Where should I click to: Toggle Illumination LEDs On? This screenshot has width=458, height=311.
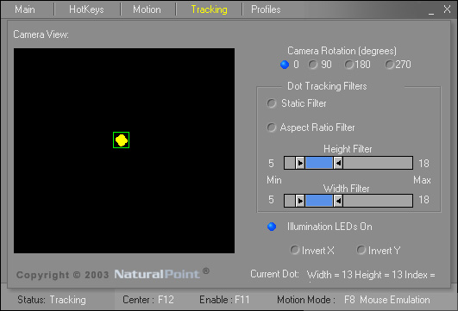320,227
